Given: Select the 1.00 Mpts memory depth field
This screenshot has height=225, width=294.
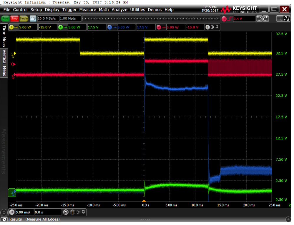Looking at the screenshot, I should pyautogui.click(x=70, y=18).
